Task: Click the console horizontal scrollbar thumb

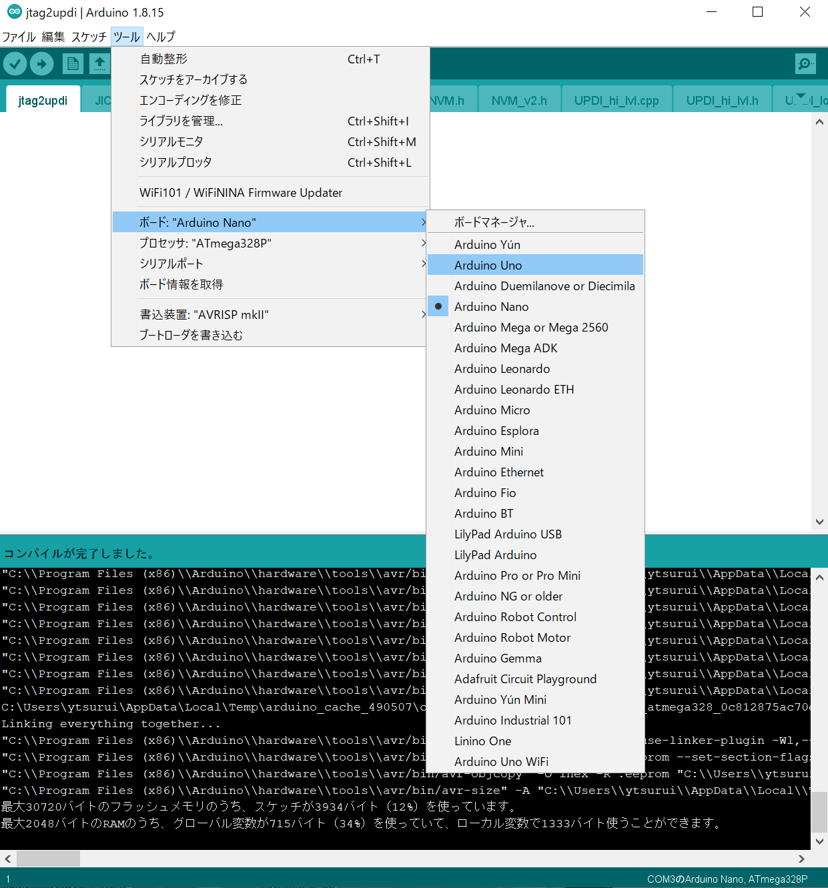Action: [48, 859]
